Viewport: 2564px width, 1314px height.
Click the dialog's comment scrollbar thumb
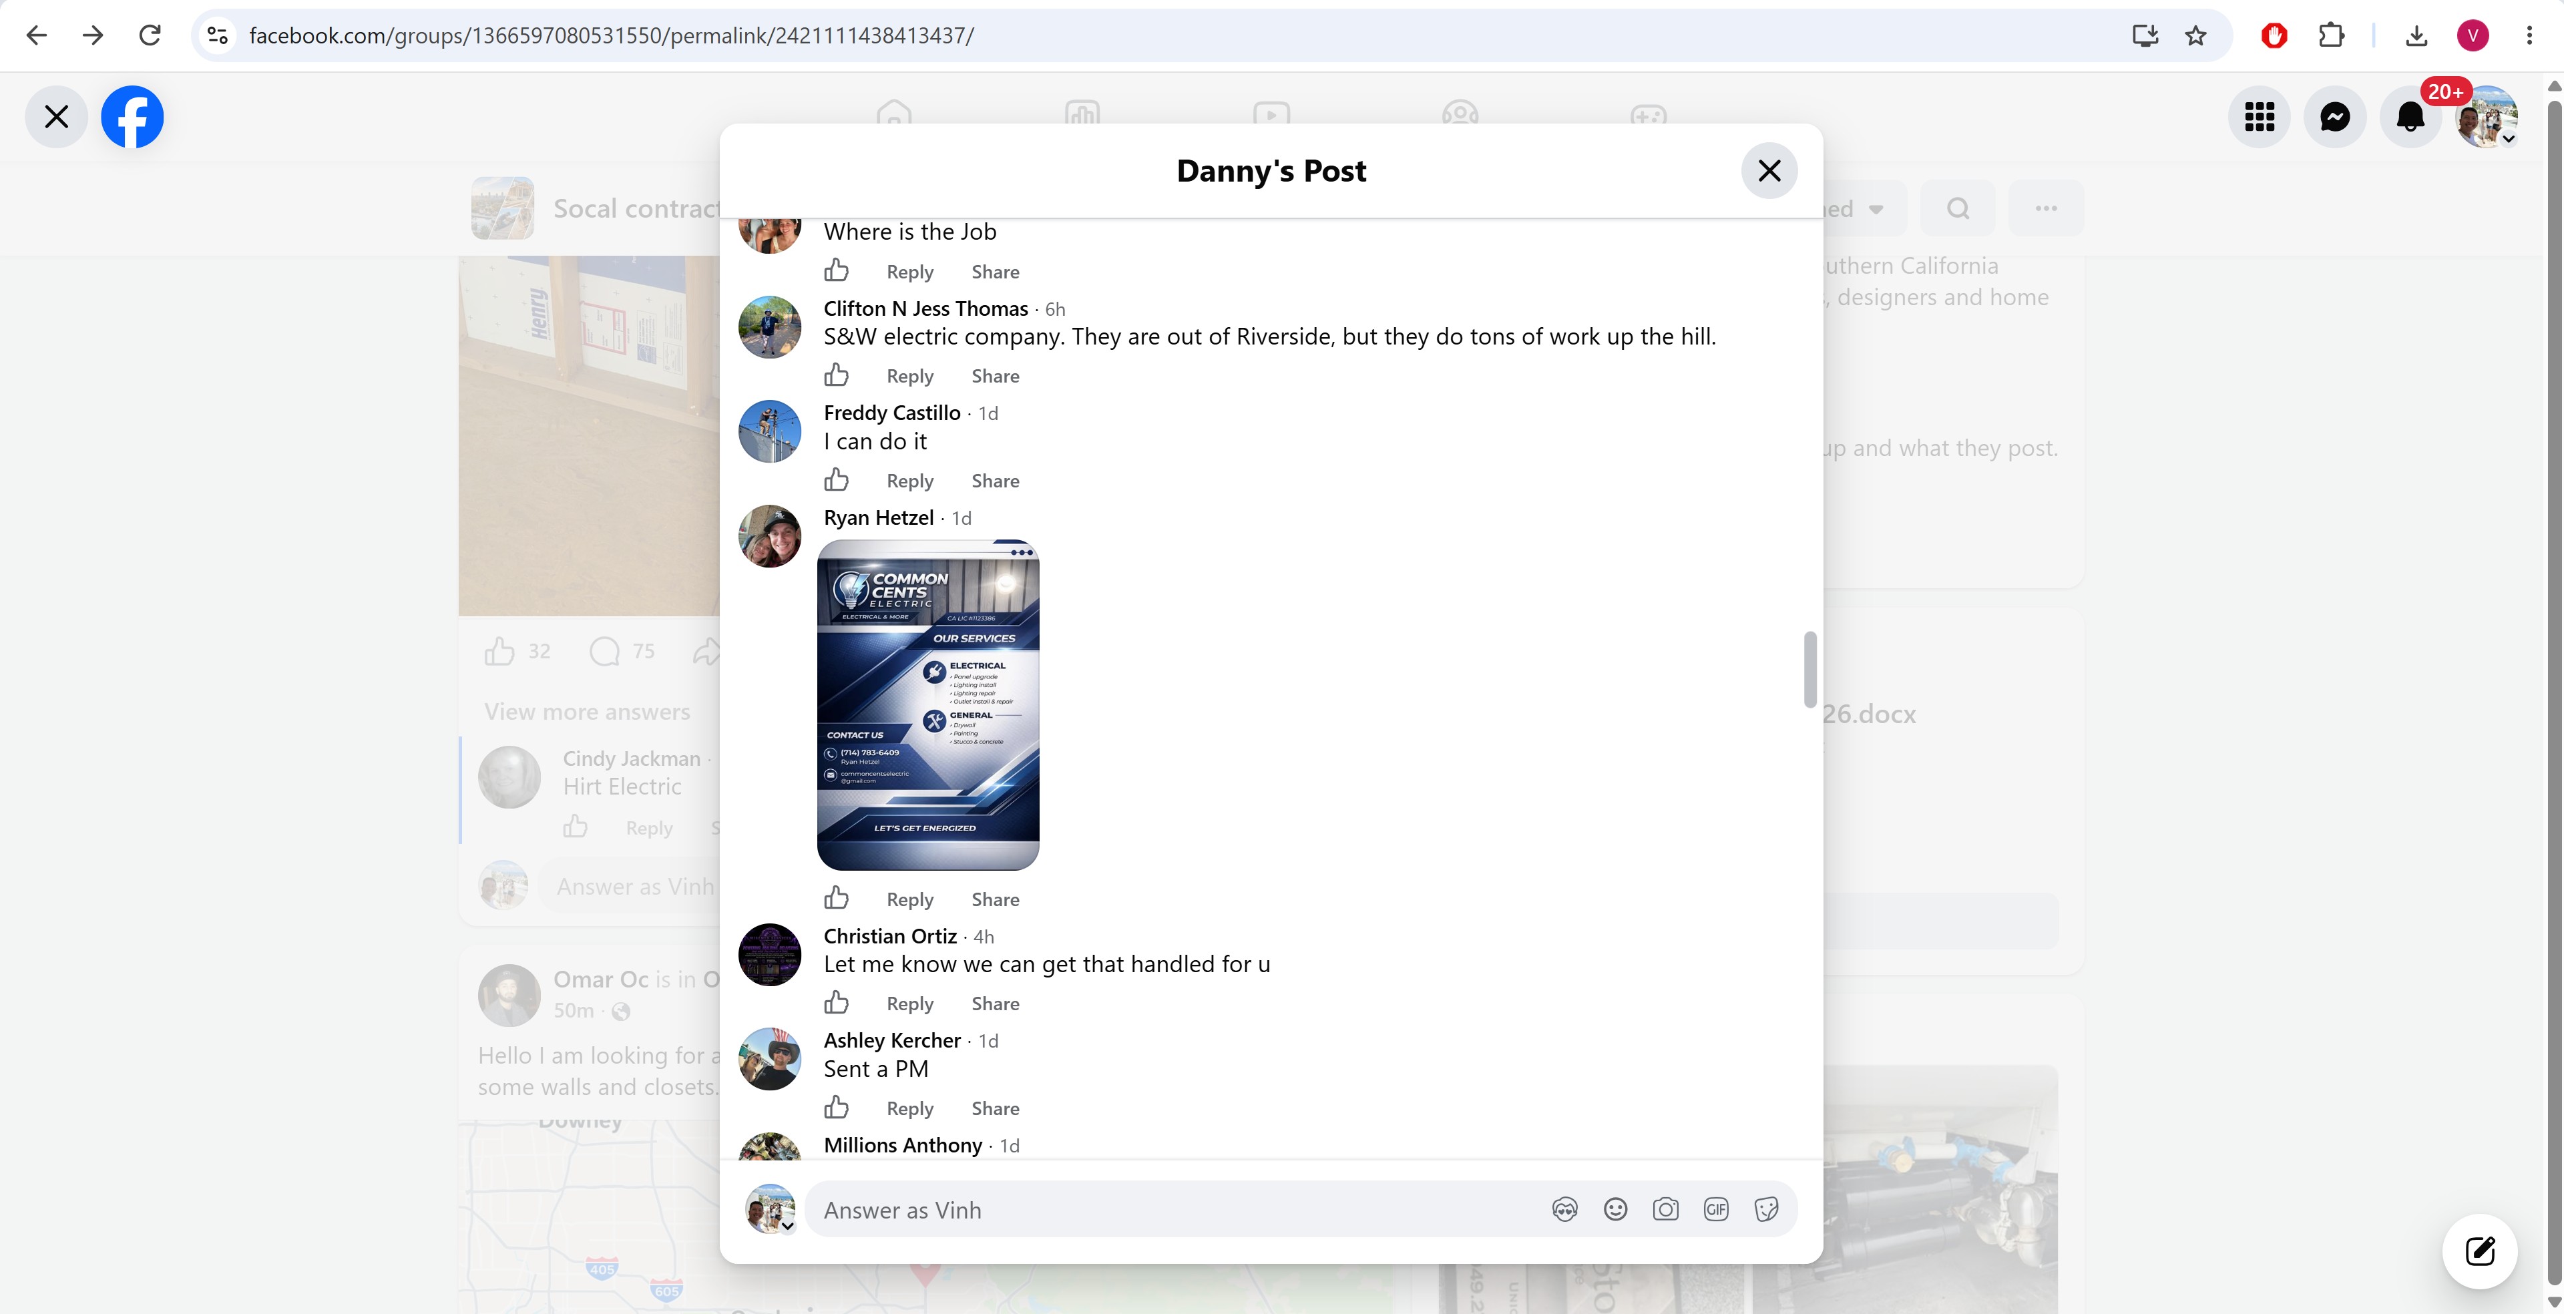coord(1809,669)
